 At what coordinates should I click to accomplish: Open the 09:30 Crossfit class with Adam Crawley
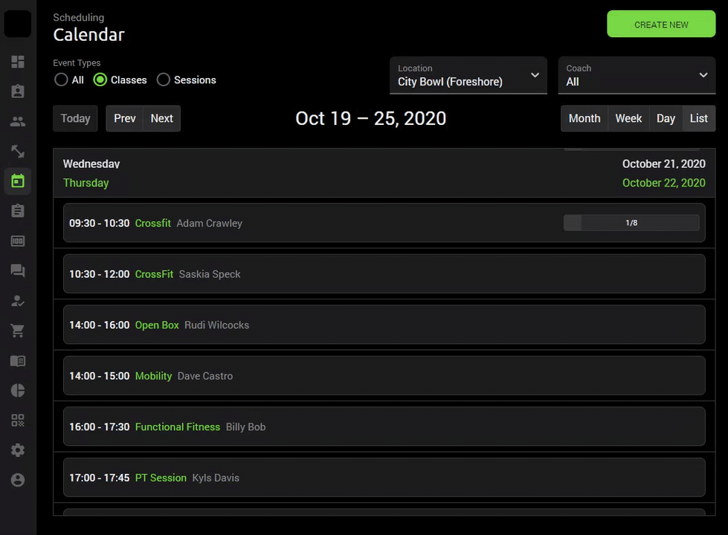(x=384, y=223)
